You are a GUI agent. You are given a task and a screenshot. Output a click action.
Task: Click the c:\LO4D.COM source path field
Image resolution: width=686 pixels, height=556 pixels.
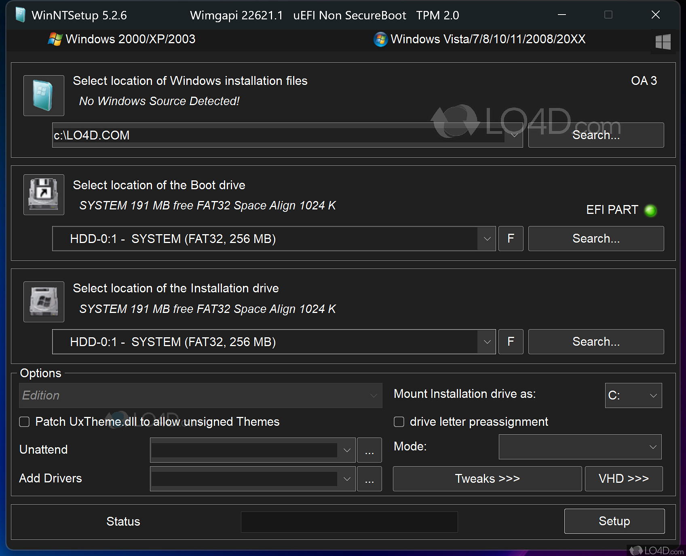pos(279,135)
